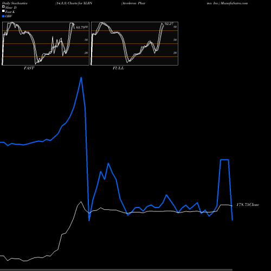Click the MunafaSutra.com text in the header
This screenshot has width=271, height=271.
click(234, 3)
